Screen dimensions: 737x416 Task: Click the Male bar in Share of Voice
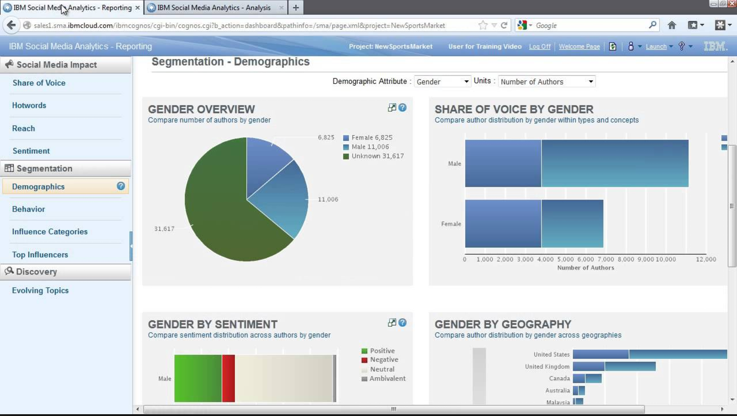[577, 164]
